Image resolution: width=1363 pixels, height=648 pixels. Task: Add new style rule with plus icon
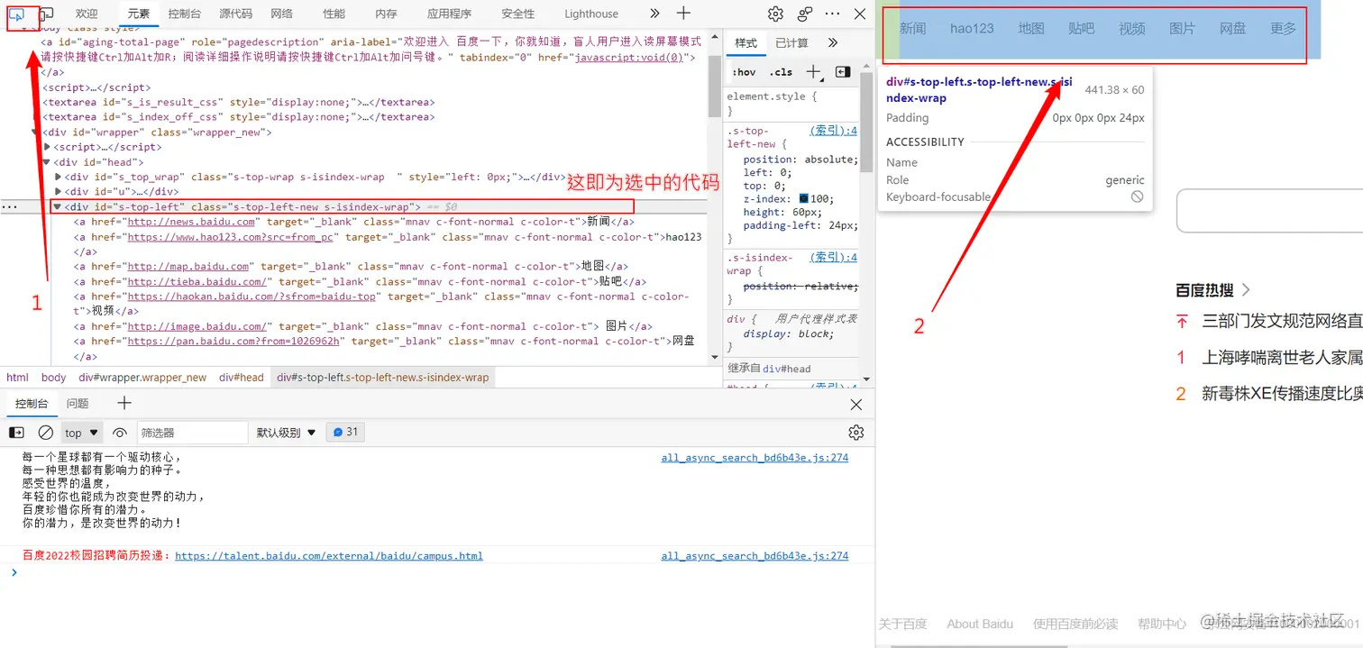(813, 72)
